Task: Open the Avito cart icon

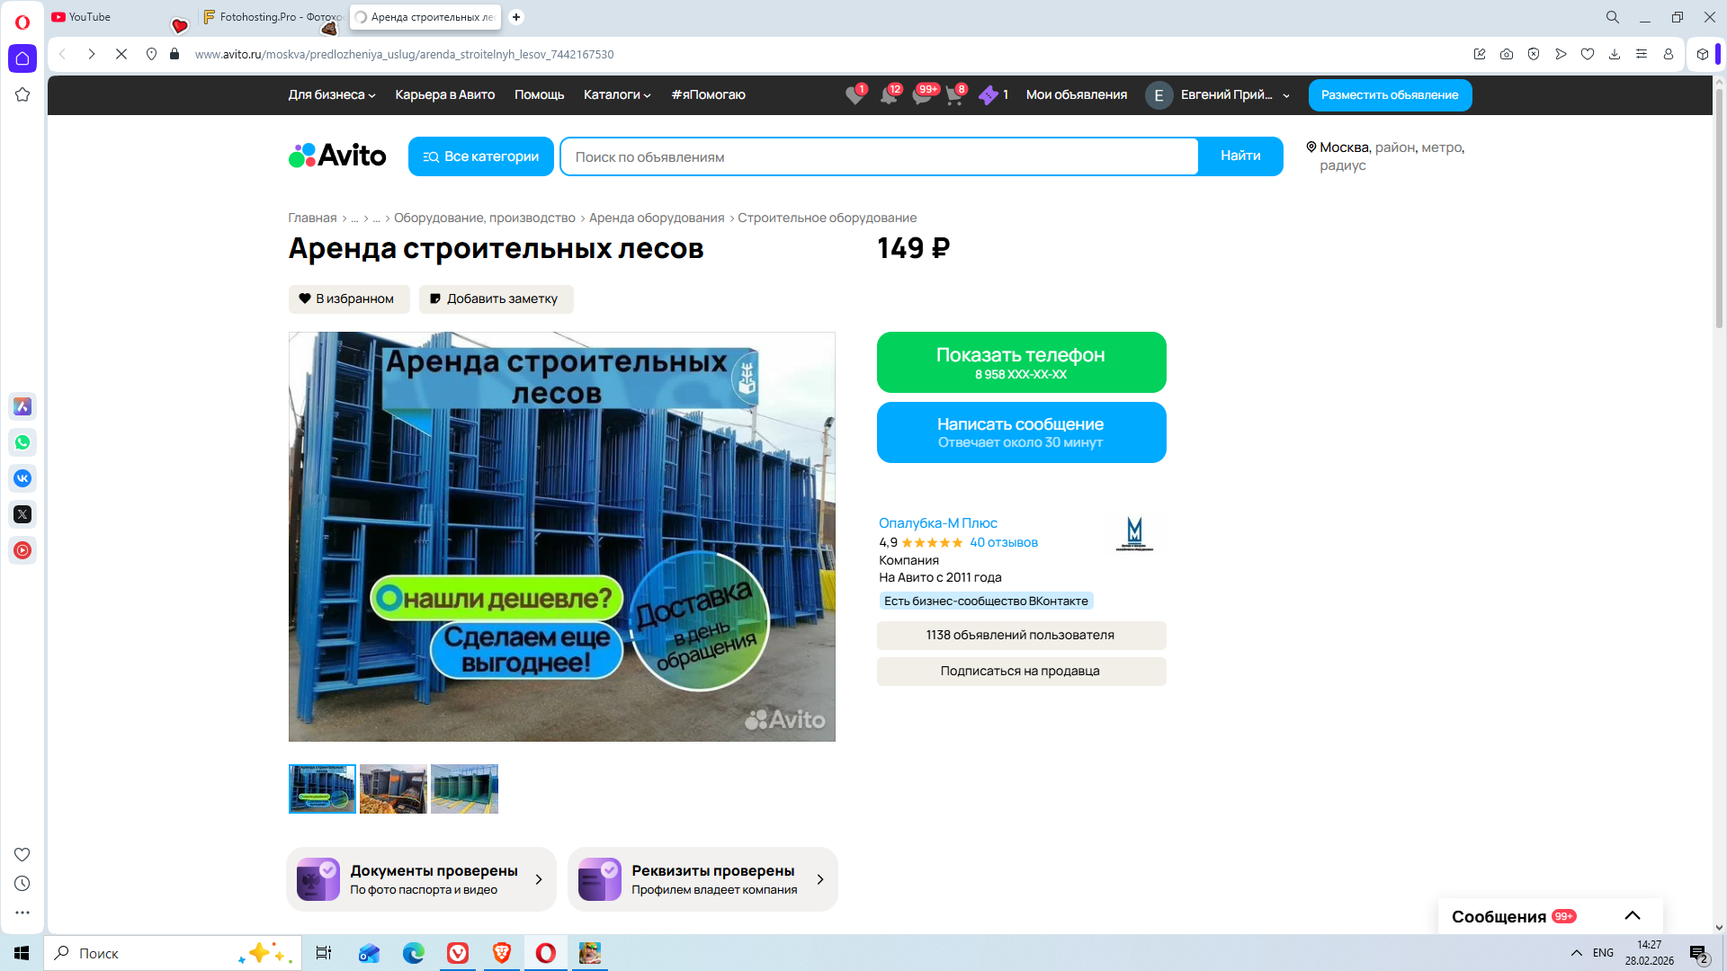Action: (x=954, y=95)
